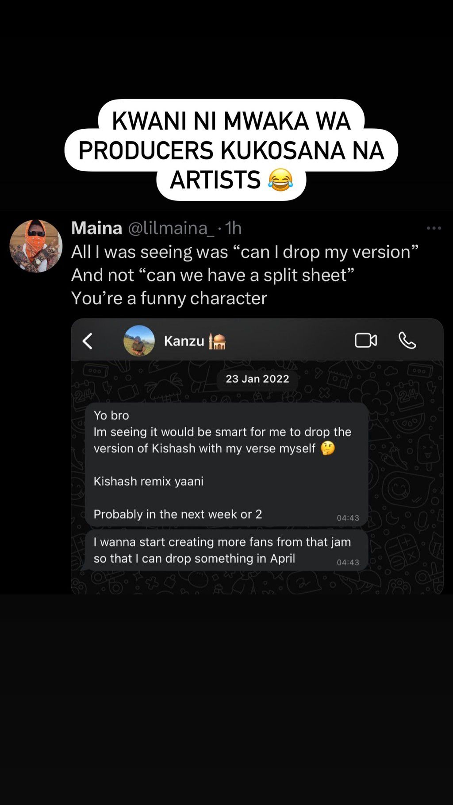Tap the laughing emoji in the caption

pos(280,180)
